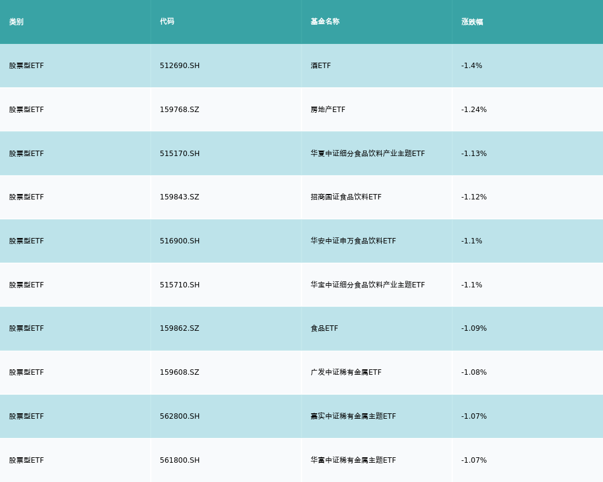The height and width of the screenshot is (482, 603).
Task: Select fund code 515710.SH
Action: [x=180, y=285]
